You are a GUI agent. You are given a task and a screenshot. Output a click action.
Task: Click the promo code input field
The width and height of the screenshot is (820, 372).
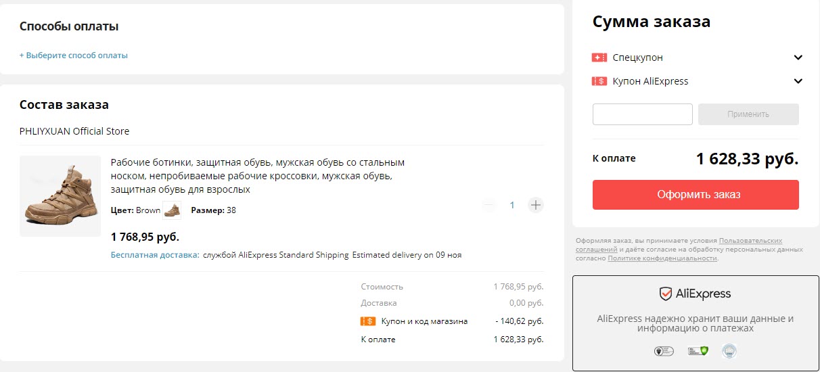click(642, 114)
